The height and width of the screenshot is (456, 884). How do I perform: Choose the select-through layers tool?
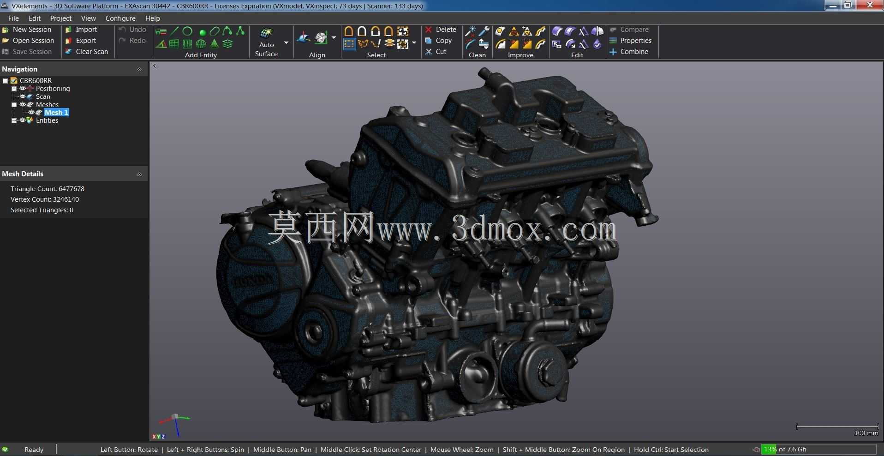click(389, 44)
